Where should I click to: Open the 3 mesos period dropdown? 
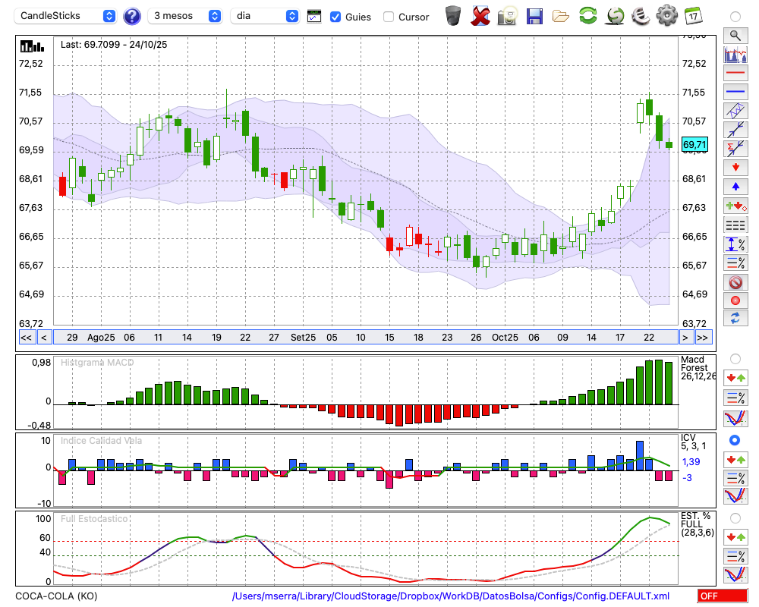tap(185, 16)
